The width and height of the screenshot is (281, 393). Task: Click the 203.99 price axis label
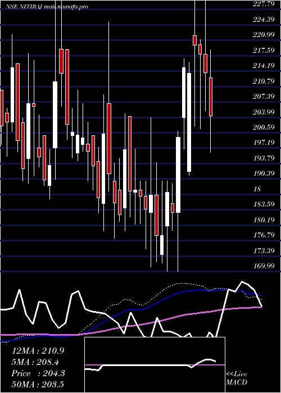pyautogui.click(x=264, y=112)
